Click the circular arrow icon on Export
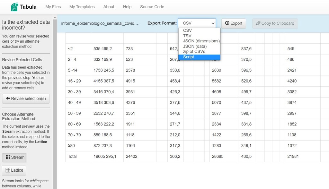This screenshot has height=189, width=329. pyautogui.click(x=227, y=23)
